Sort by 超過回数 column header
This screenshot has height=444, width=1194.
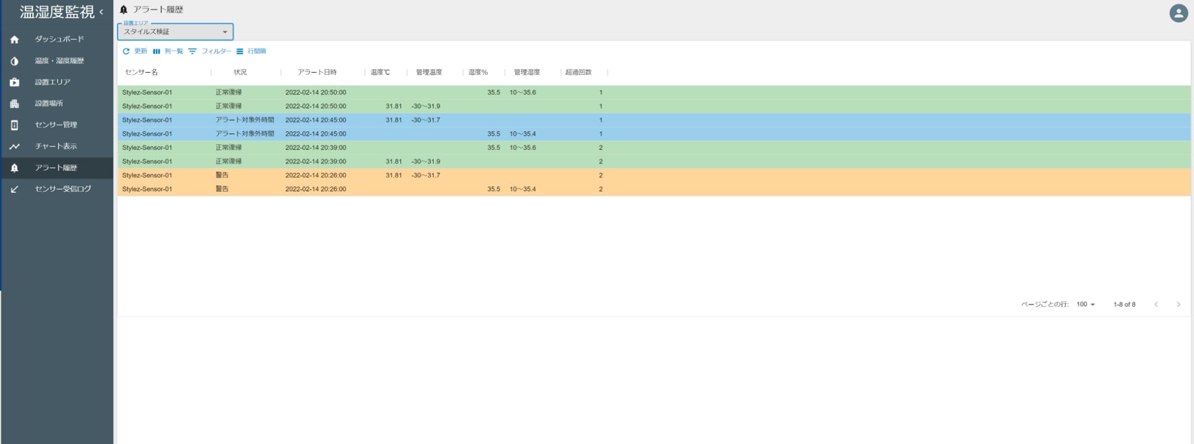point(578,72)
